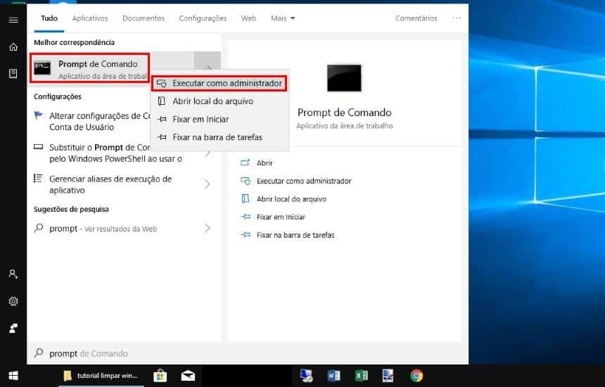The height and width of the screenshot is (387, 605).
Task: Open 'Gerenciar aliases de execução de aplicativo'
Action: 112,184
